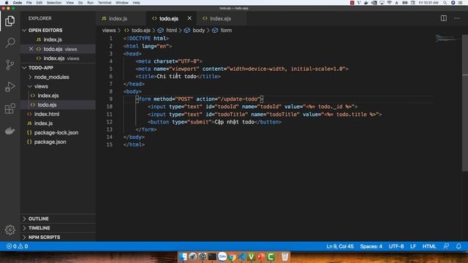Expand the NPM Scripts panel
Viewport: 468px width, 263px height.
(x=44, y=237)
